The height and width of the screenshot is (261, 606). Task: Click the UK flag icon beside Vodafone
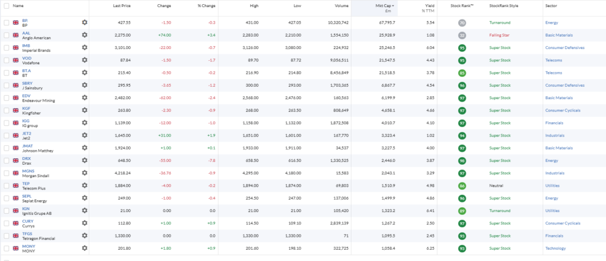[x=16, y=60]
